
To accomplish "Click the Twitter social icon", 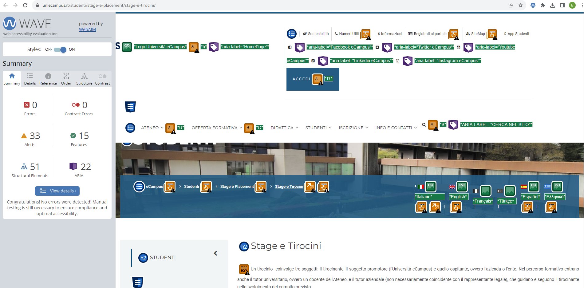I will [377, 47].
